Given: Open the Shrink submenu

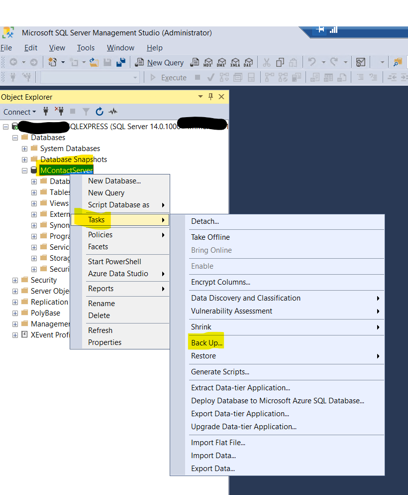Looking at the screenshot, I should [x=285, y=327].
